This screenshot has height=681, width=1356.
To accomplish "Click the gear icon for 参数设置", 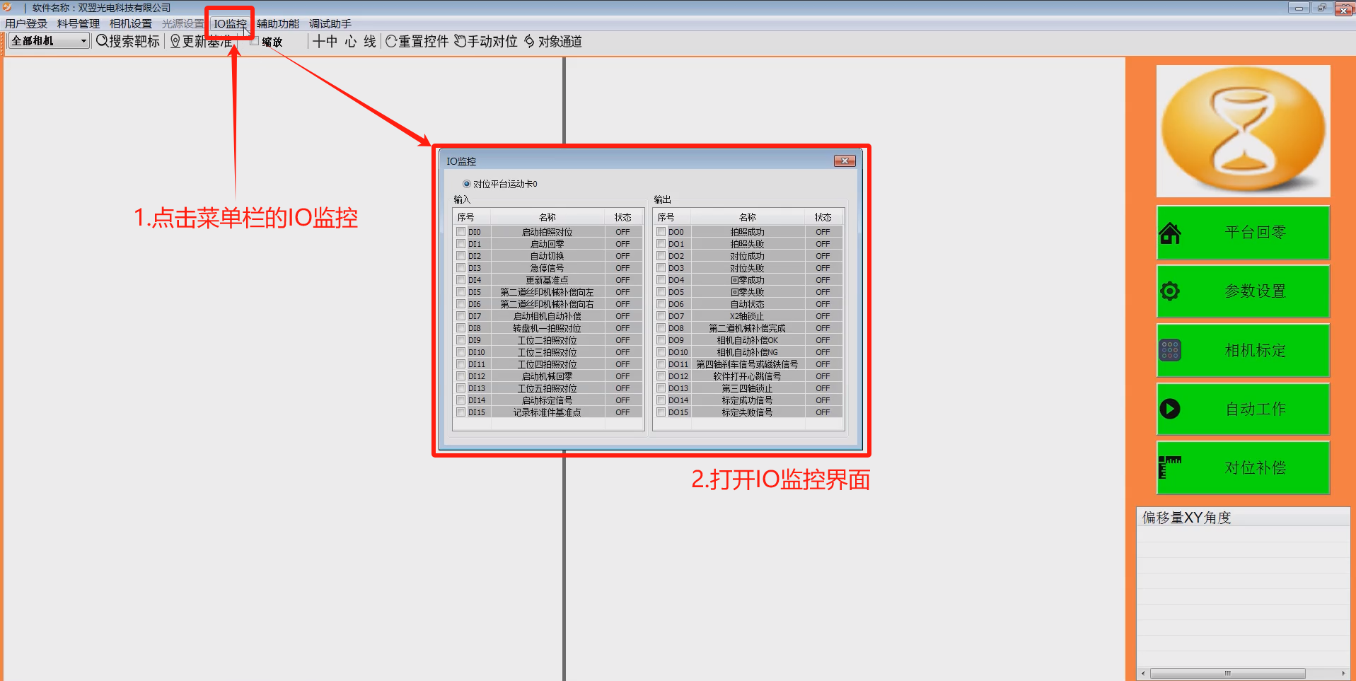I will coord(1170,291).
